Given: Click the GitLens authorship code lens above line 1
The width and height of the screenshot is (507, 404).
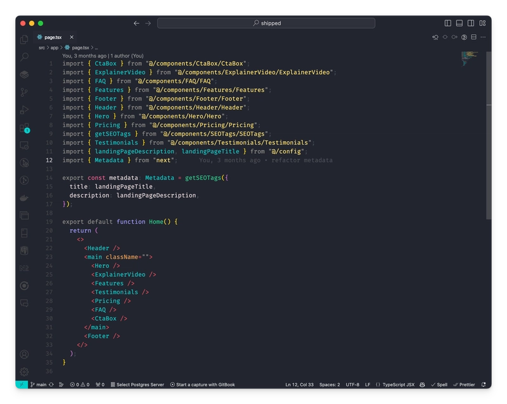Looking at the screenshot, I should [x=103, y=56].
